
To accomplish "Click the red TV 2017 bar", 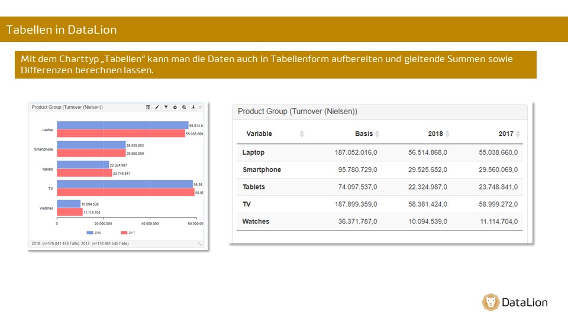I will point(125,193).
